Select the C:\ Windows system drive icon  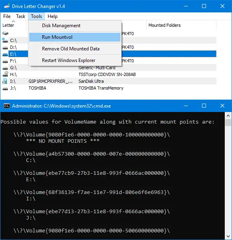click(x=5, y=40)
